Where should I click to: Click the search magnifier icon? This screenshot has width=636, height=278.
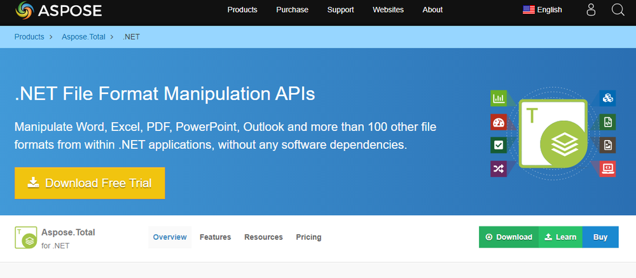[x=618, y=10]
